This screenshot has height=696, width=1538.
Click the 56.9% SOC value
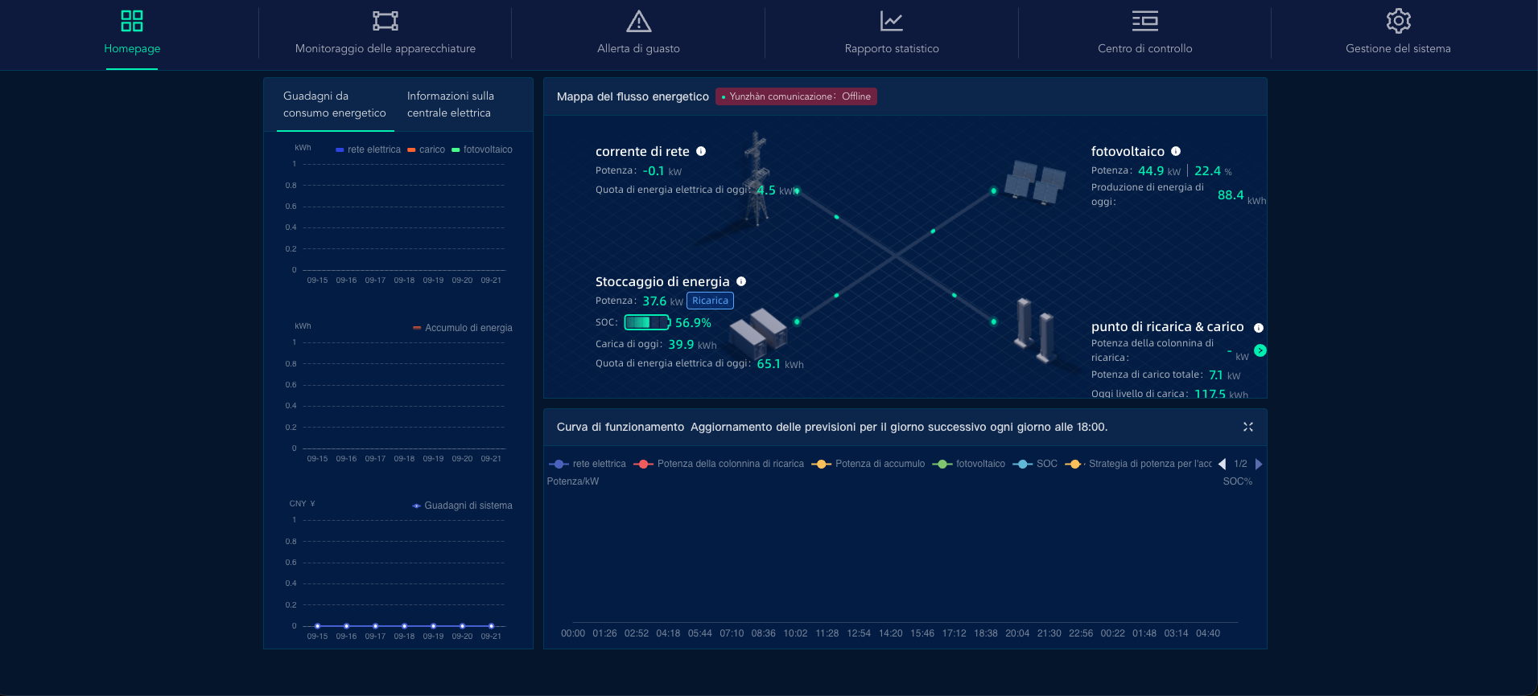(x=693, y=322)
